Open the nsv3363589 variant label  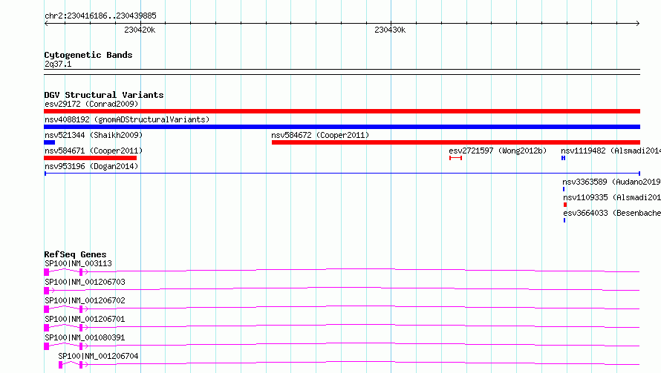612,182
